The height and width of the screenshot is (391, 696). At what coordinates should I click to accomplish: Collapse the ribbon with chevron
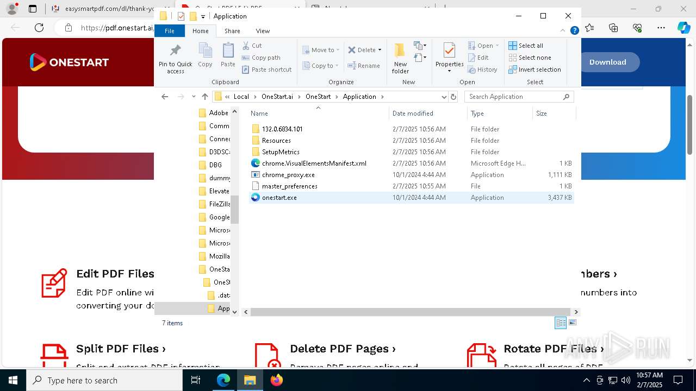[563, 31]
